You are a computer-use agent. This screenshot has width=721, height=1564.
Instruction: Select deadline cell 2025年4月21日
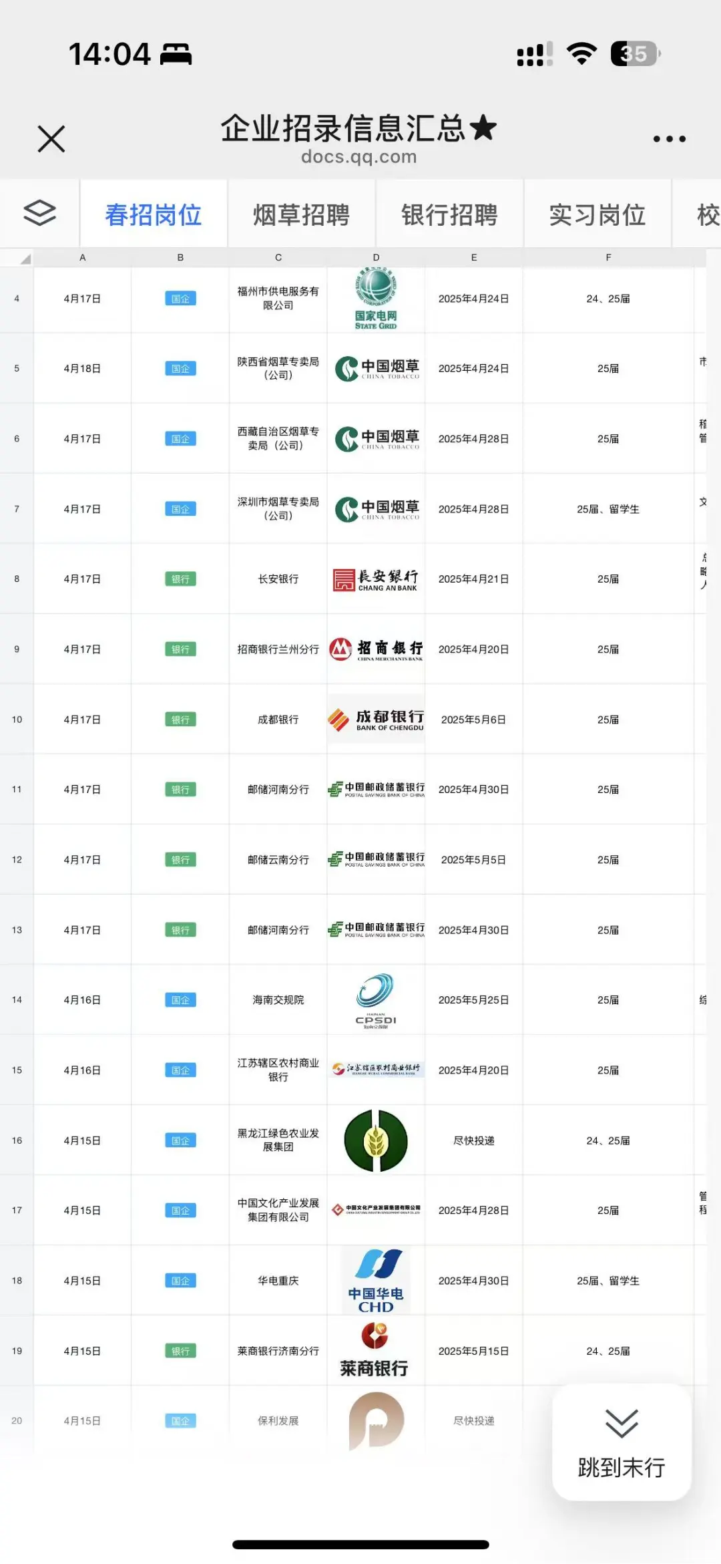(x=474, y=579)
